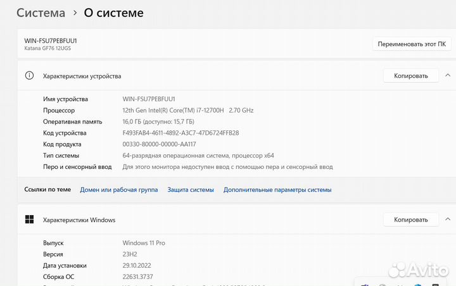Click the Тип системы label

click(x=61, y=156)
